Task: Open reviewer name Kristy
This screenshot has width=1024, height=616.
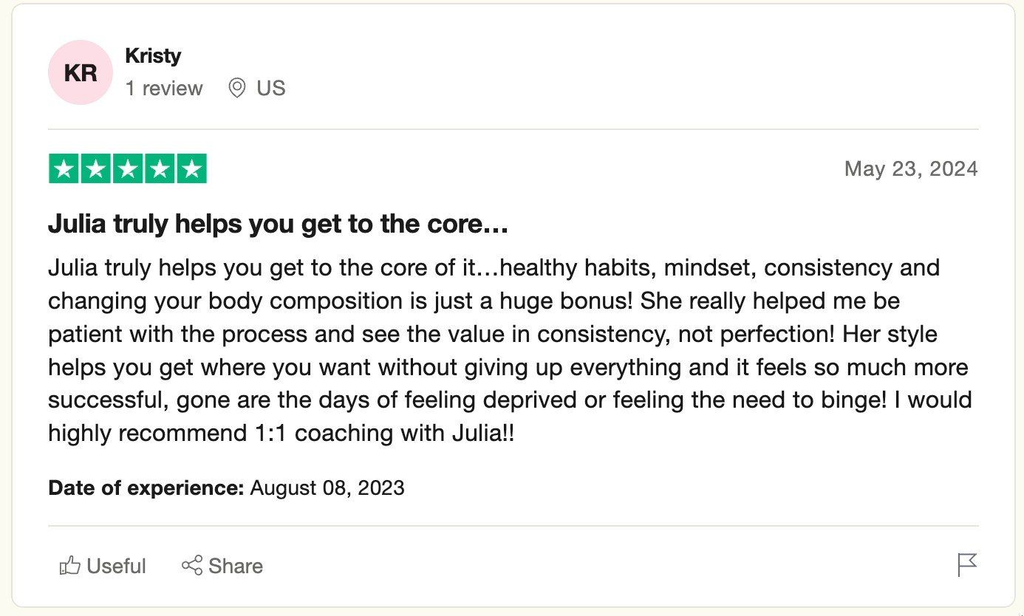Action: point(153,55)
